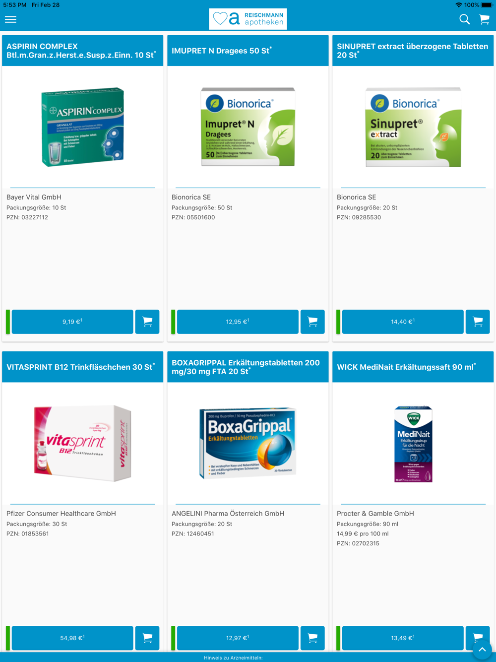
Task: Add Aspirin Complex to cart
Action: (147, 322)
